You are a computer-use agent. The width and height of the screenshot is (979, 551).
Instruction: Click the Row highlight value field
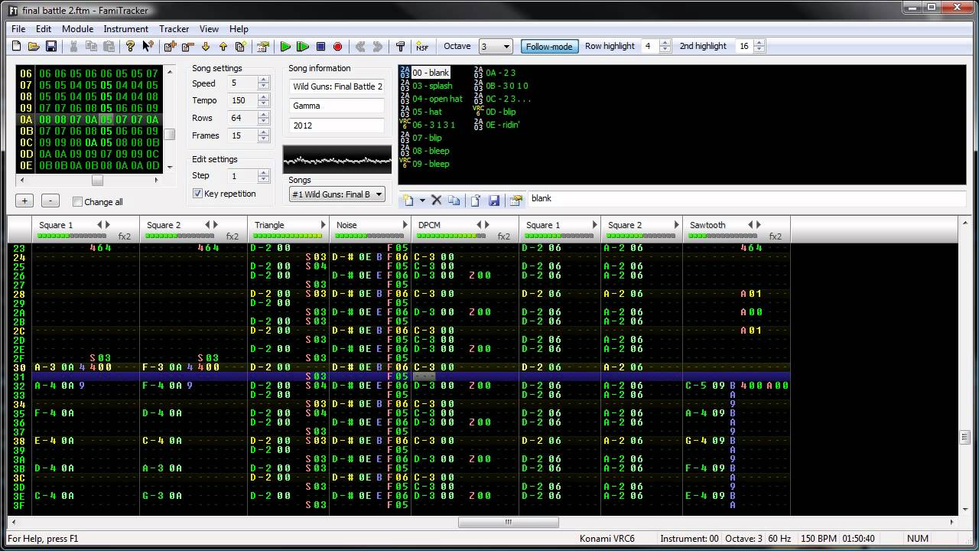(x=650, y=46)
